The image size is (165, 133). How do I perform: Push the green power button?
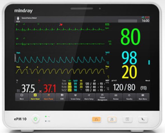[36, 119]
